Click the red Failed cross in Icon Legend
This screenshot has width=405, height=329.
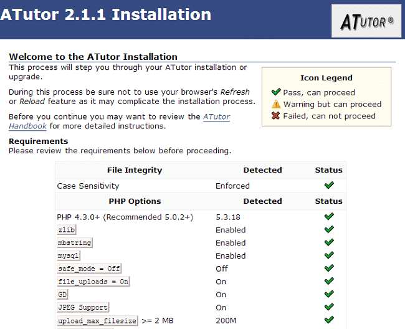coord(275,116)
